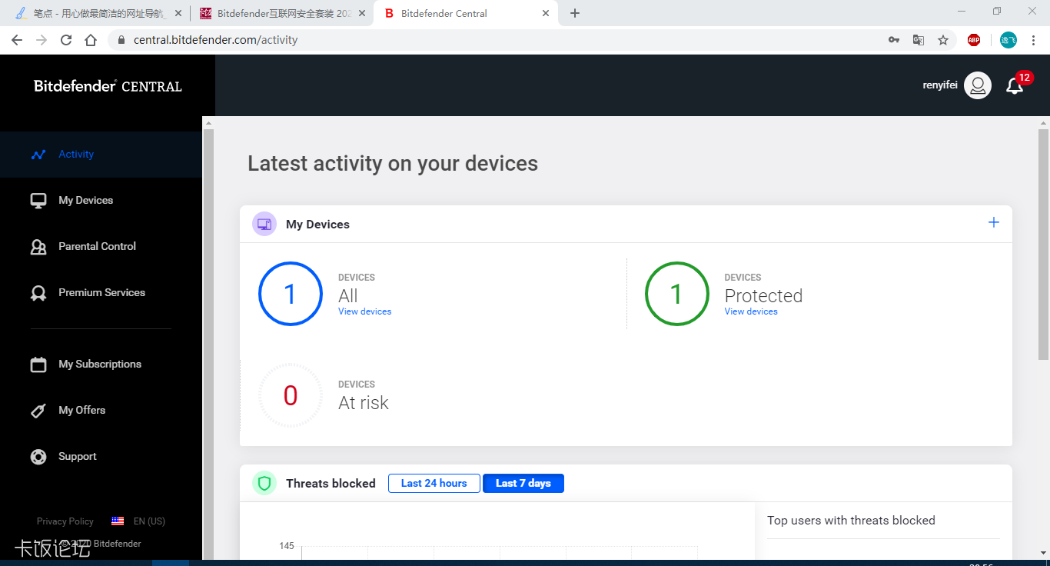Click the translate page icon

coord(919,40)
